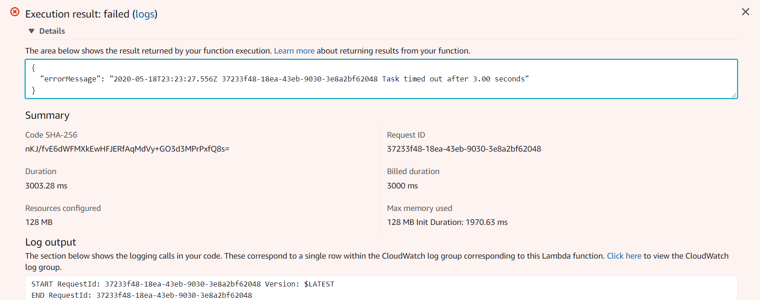Click the result box resize handle

[734, 95]
